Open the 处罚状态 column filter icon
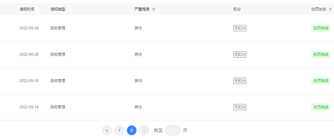 [330, 9]
